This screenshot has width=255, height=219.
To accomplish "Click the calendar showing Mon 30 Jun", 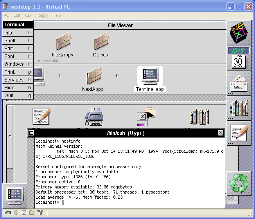I will (x=239, y=62).
